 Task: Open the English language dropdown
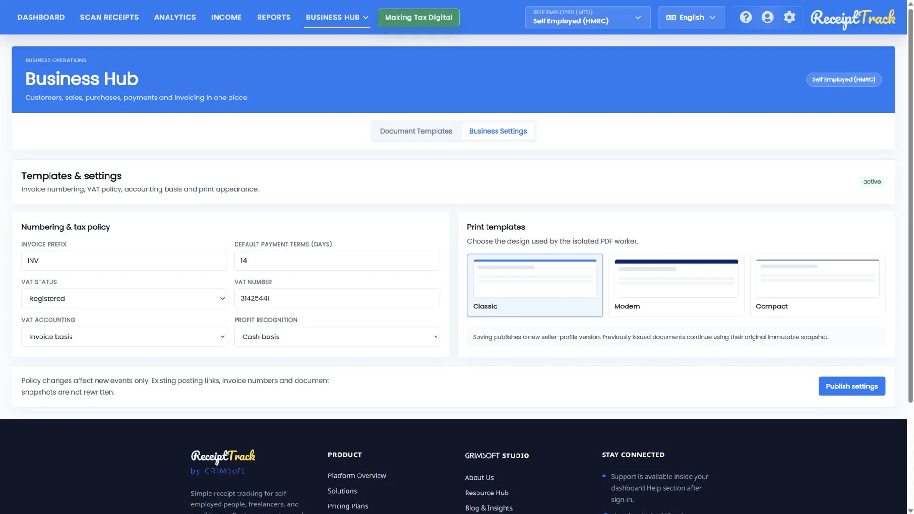tap(691, 18)
